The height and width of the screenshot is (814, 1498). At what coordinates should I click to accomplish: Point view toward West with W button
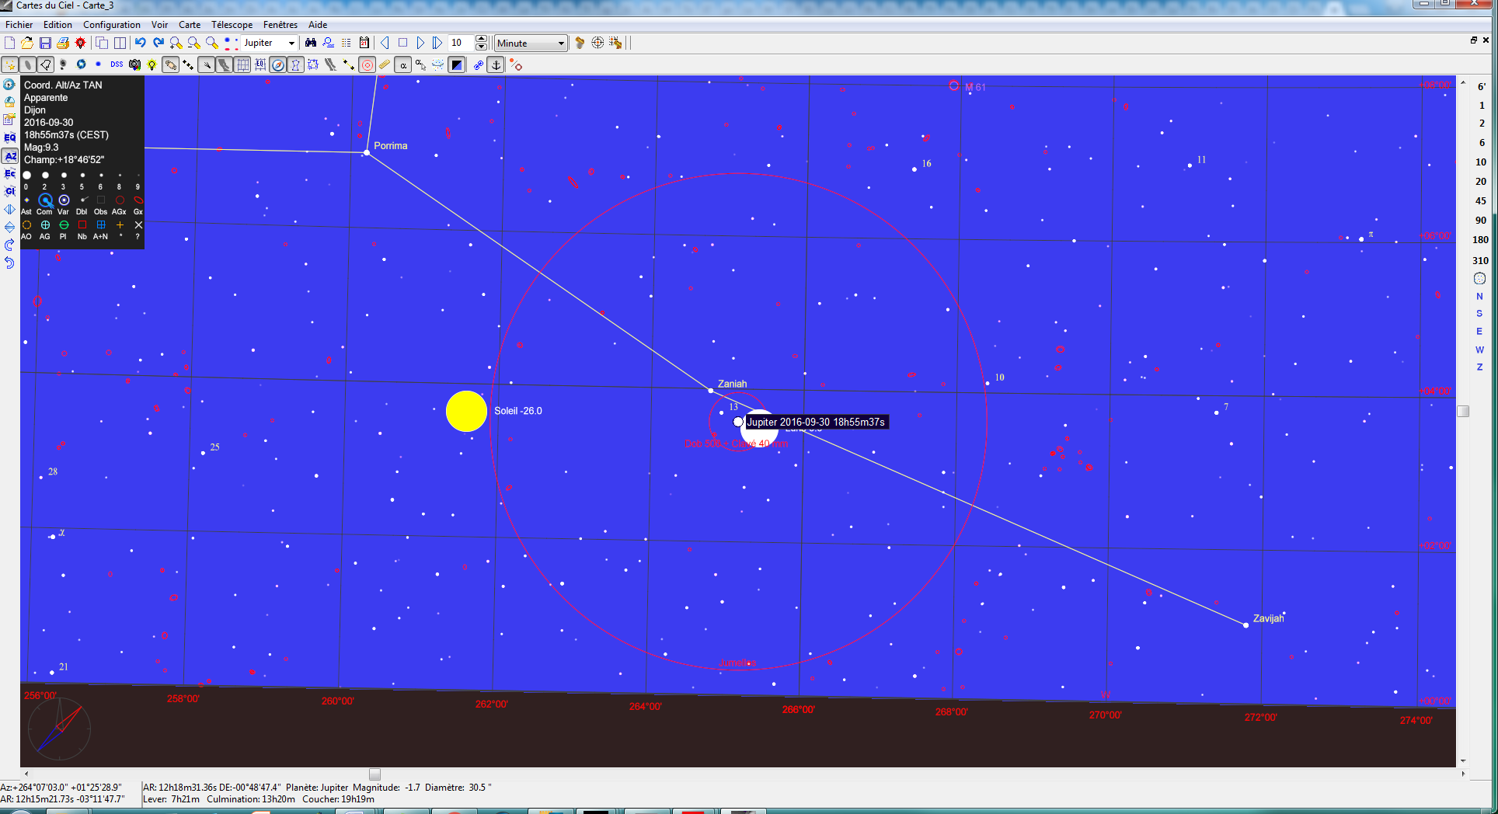tap(1479, 350)
